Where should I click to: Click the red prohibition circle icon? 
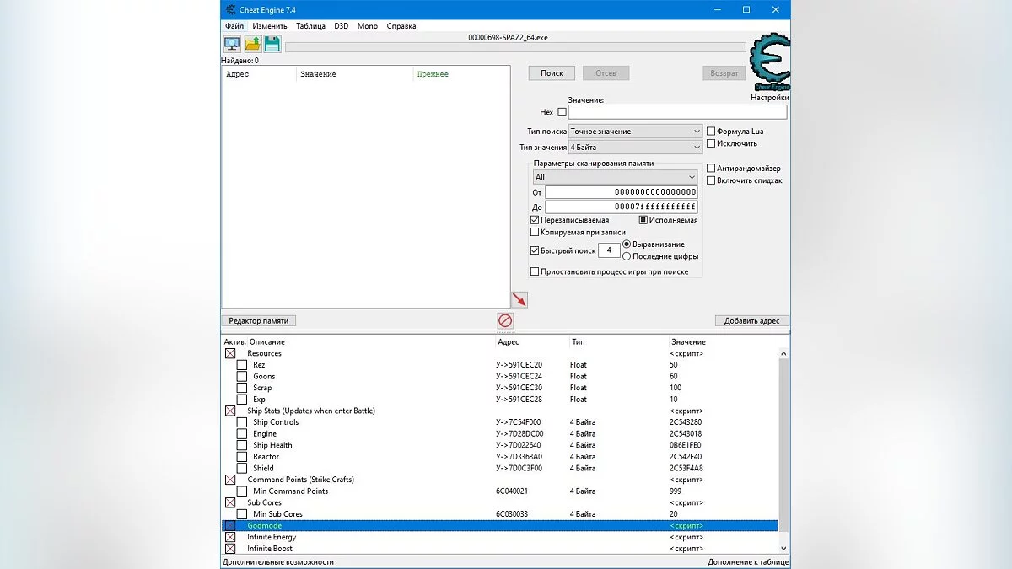click(504, 320)
